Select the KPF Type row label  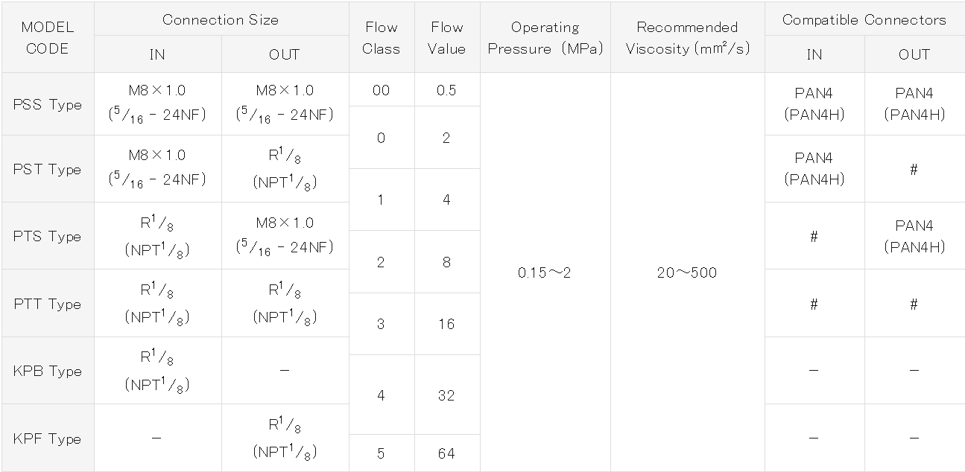pyautogui.click(x=47, y=438)
